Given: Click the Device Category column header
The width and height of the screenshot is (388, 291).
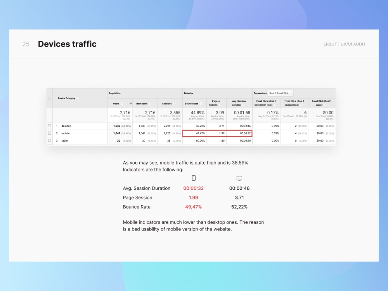Looking at the screenshot, I should tap(67, 98).
